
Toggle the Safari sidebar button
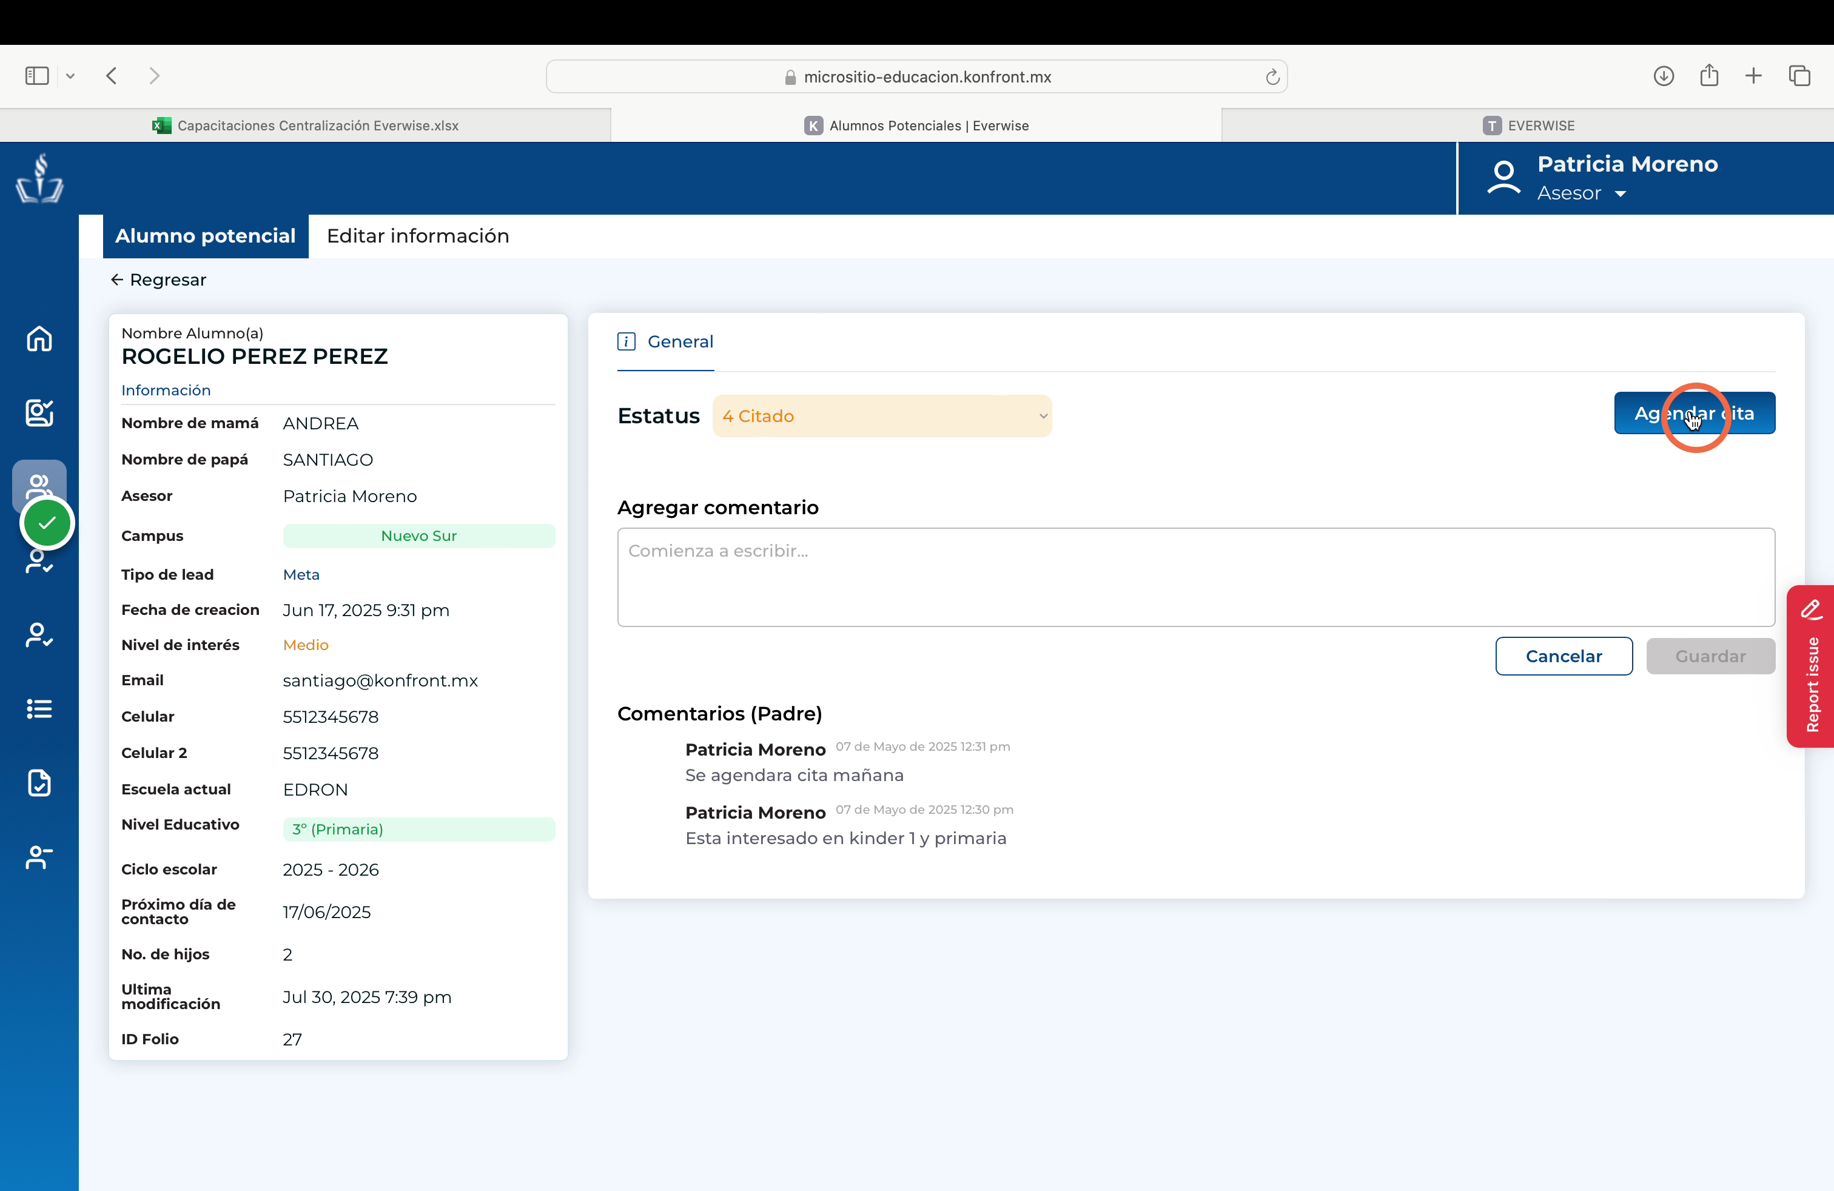(37, 75)
